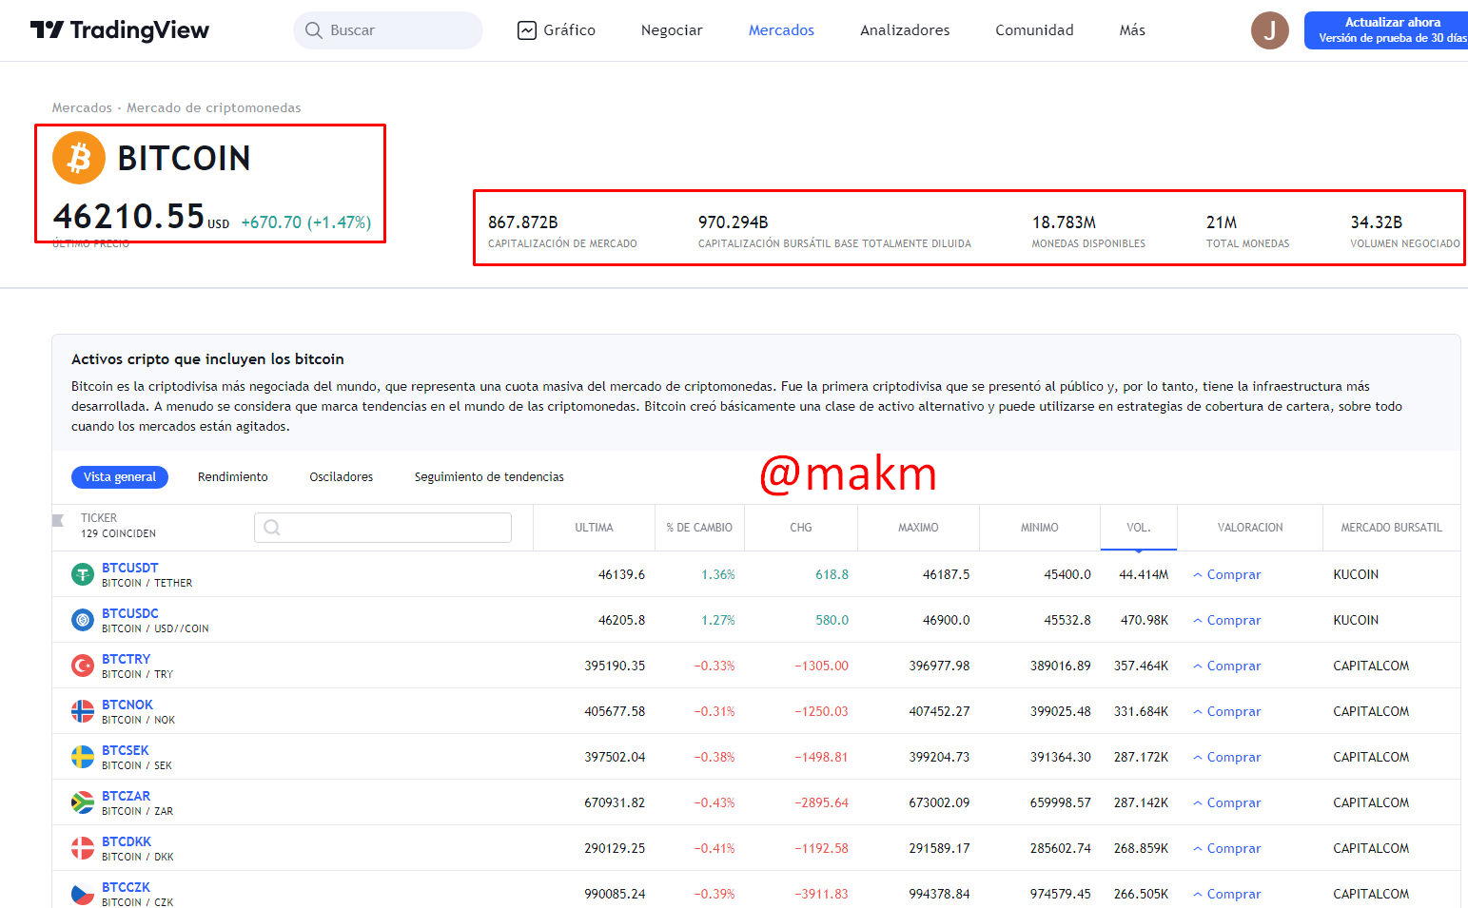Sort by the VALORACION column
The height and width of the screenshot is (908, 1468).
click(1250, 528)
